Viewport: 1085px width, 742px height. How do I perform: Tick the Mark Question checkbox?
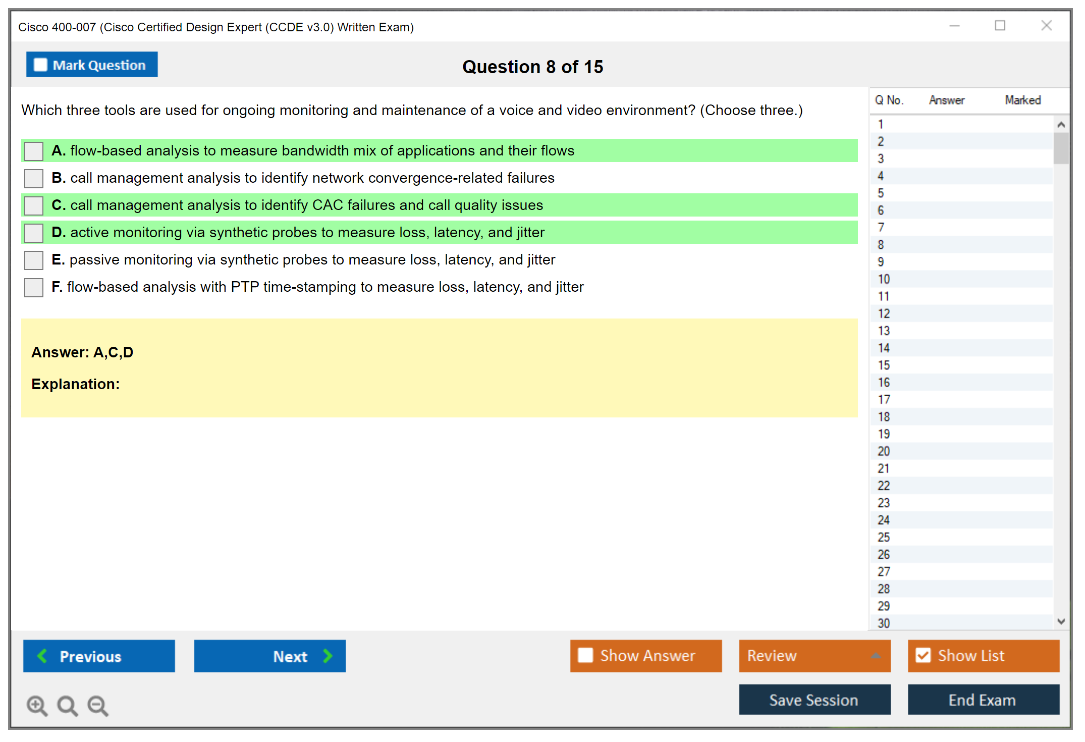(x=40, y=65)
